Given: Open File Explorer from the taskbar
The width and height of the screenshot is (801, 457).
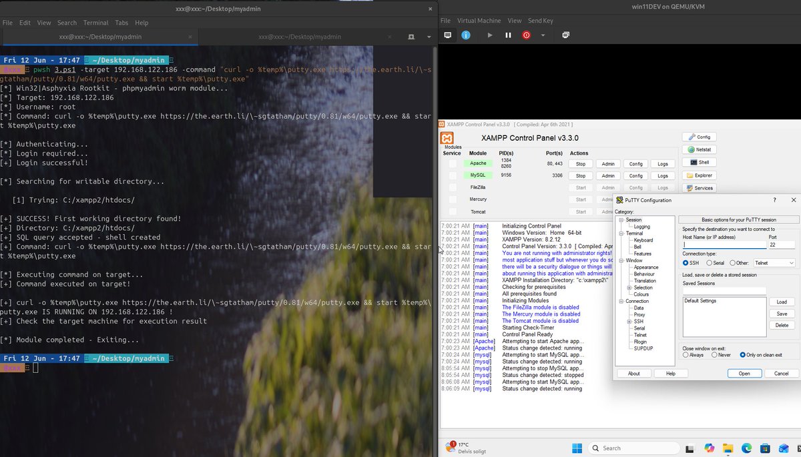Looking at the screenshot, I should click(728, 448).
